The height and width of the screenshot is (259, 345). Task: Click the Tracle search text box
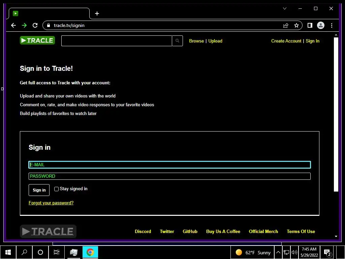click(117, 41)
